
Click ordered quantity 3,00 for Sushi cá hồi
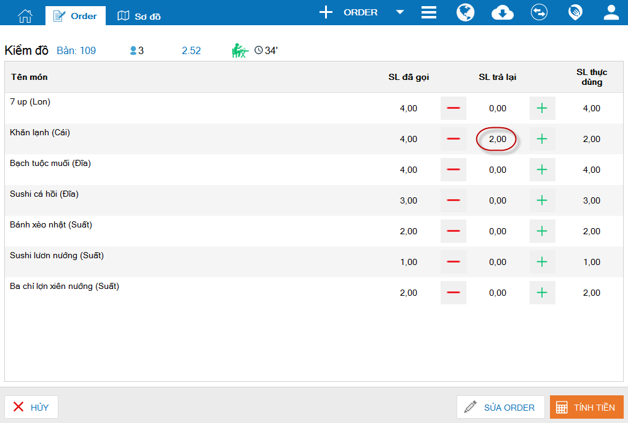coord(409,200)
